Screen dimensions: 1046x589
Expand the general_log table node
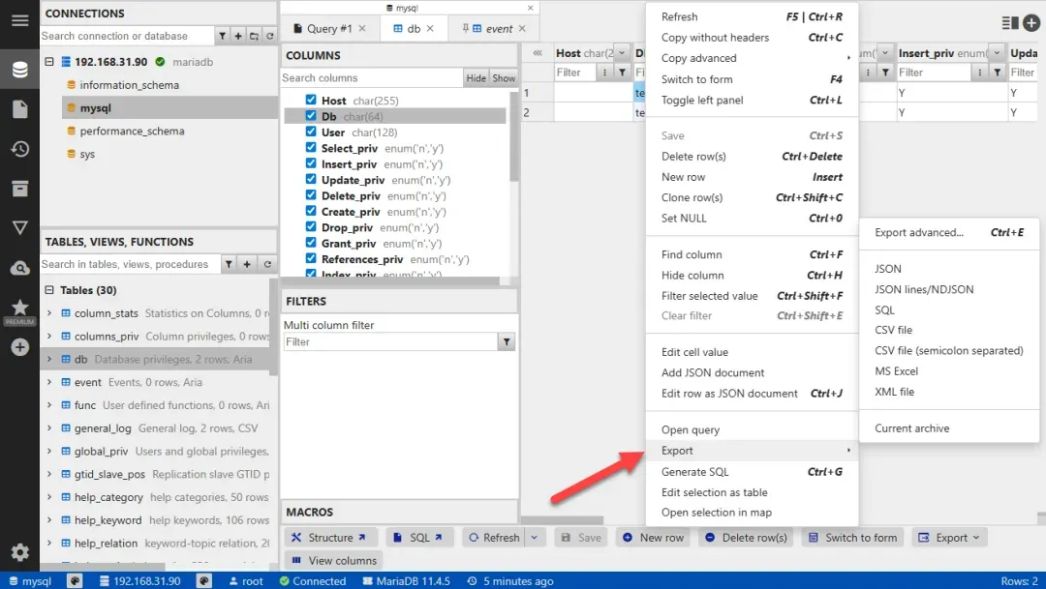49,428
